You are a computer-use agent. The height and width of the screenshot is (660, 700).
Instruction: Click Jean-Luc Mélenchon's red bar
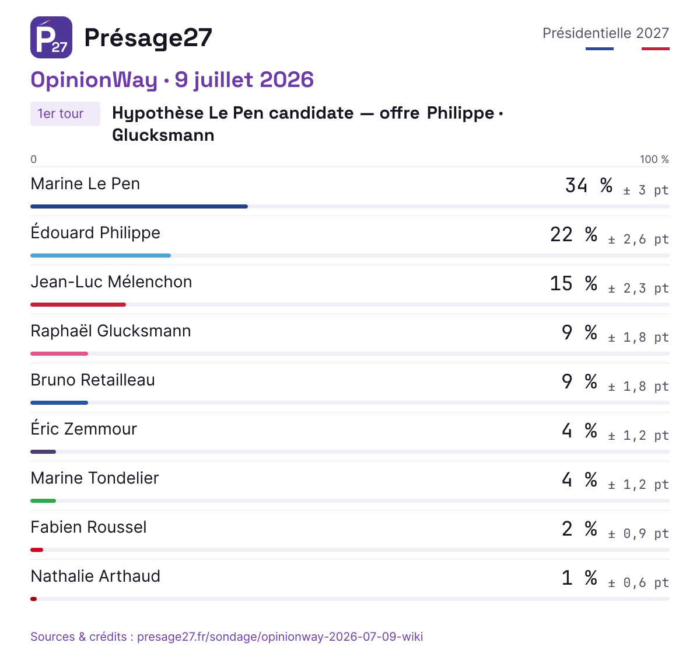[78, 304]
